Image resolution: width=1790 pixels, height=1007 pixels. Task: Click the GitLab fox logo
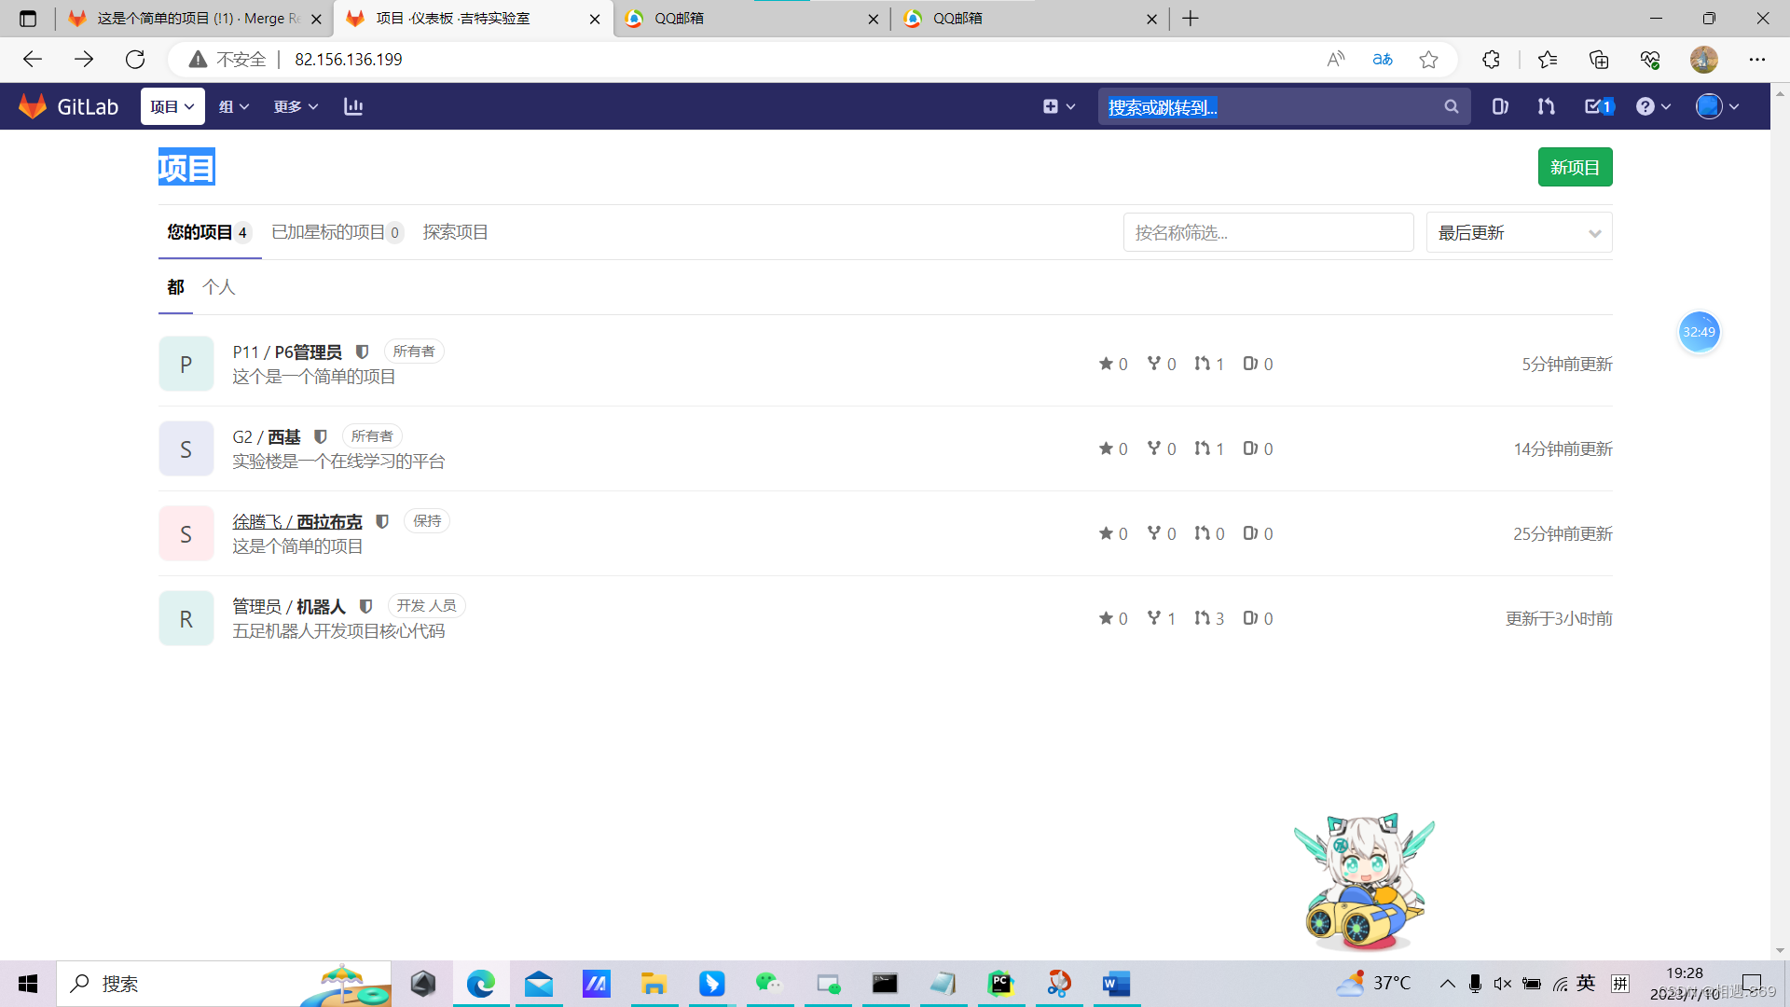33,106
